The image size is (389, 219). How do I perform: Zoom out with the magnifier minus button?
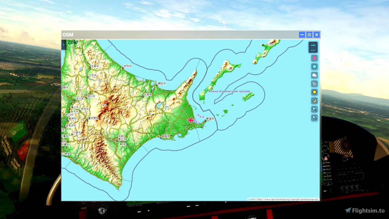point(314,118)
